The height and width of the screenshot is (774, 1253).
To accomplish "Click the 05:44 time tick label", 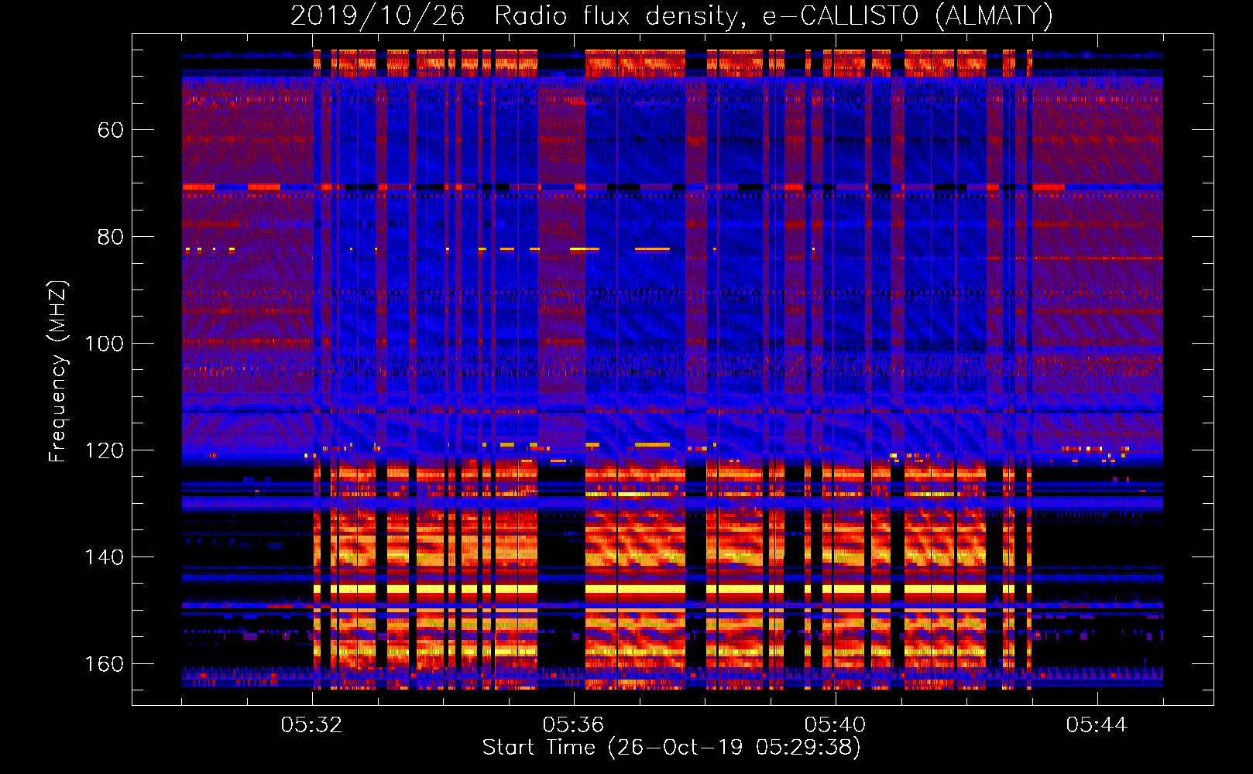I will (1097, 725).
